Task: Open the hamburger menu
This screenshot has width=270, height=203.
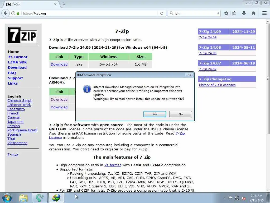Action: (264, 13)
